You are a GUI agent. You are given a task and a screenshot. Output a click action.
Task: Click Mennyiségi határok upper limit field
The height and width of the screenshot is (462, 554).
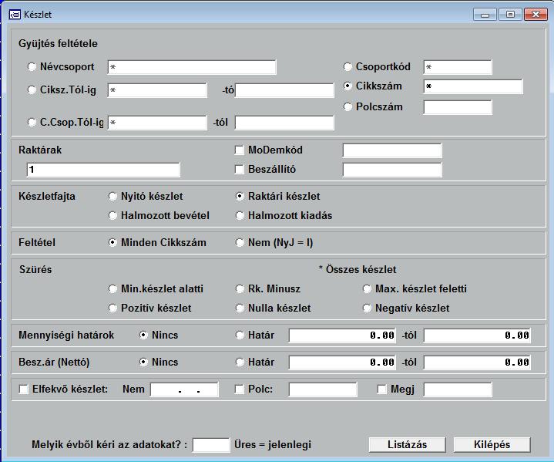(477, 336)
